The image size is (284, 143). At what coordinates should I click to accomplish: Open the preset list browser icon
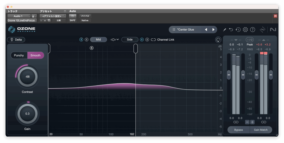[x=174, y=30]
